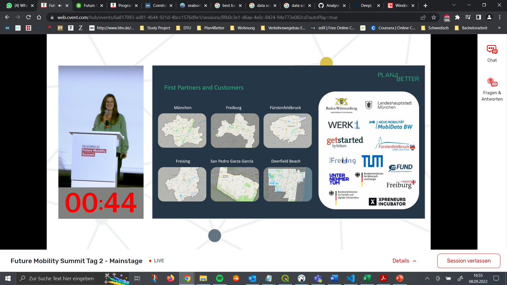The height and width of the screenshot is (285, 507).
Task: Open the Chrome three-dot menu
Action: 499,18
